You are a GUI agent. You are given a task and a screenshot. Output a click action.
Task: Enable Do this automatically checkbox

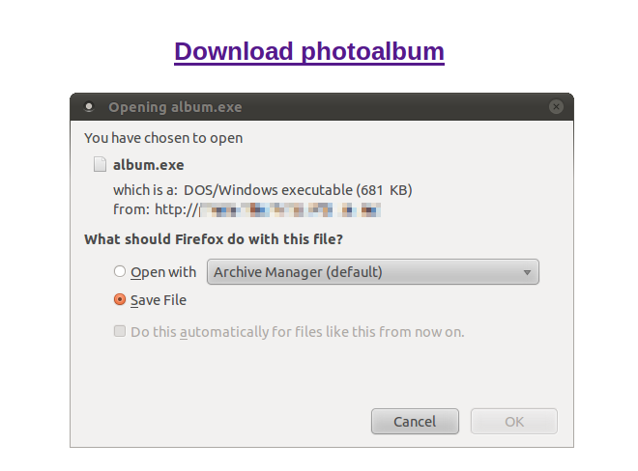(x=120, y=331)
